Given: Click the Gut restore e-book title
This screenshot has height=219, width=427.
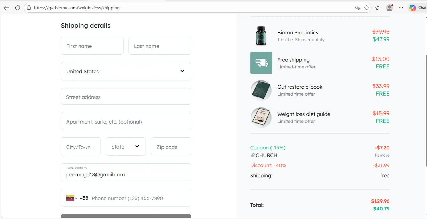Looking at the screenshot, I should point(300,87).
